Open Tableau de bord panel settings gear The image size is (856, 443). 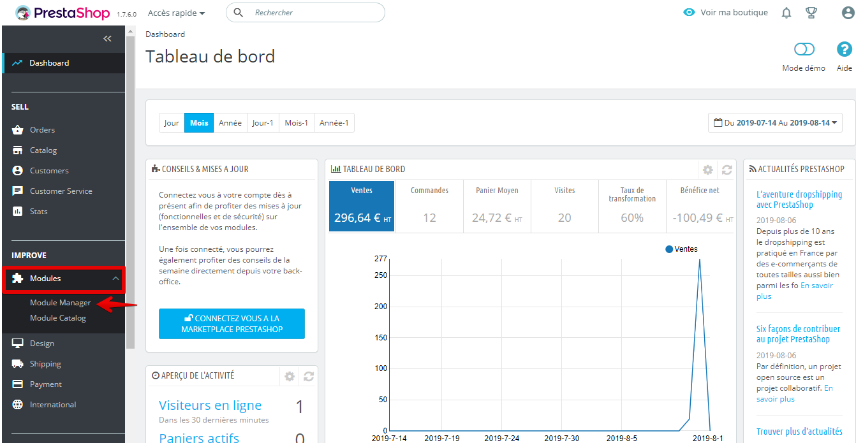pyautogui.click(x=707, y=170)
